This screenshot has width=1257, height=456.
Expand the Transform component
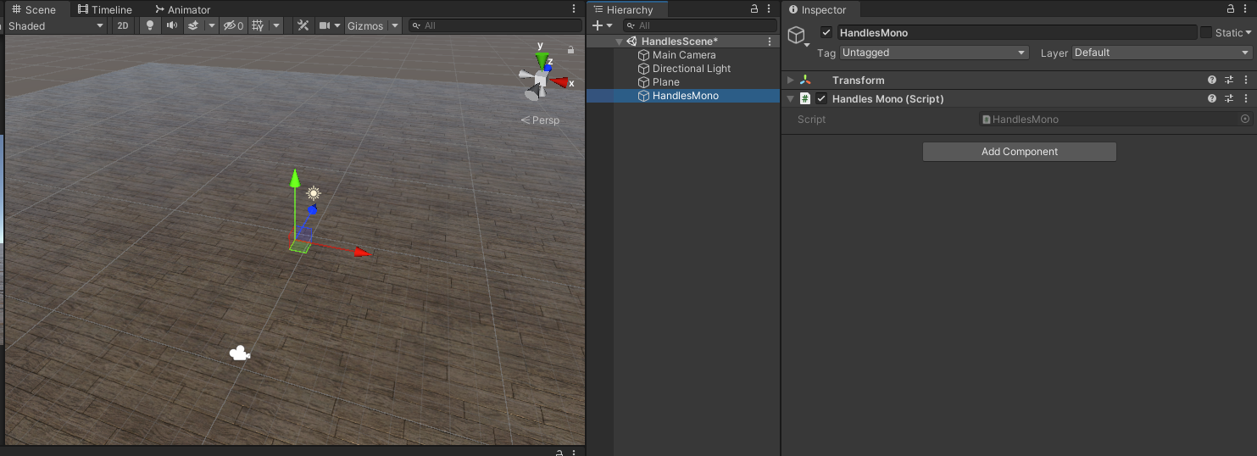point(791,80)
